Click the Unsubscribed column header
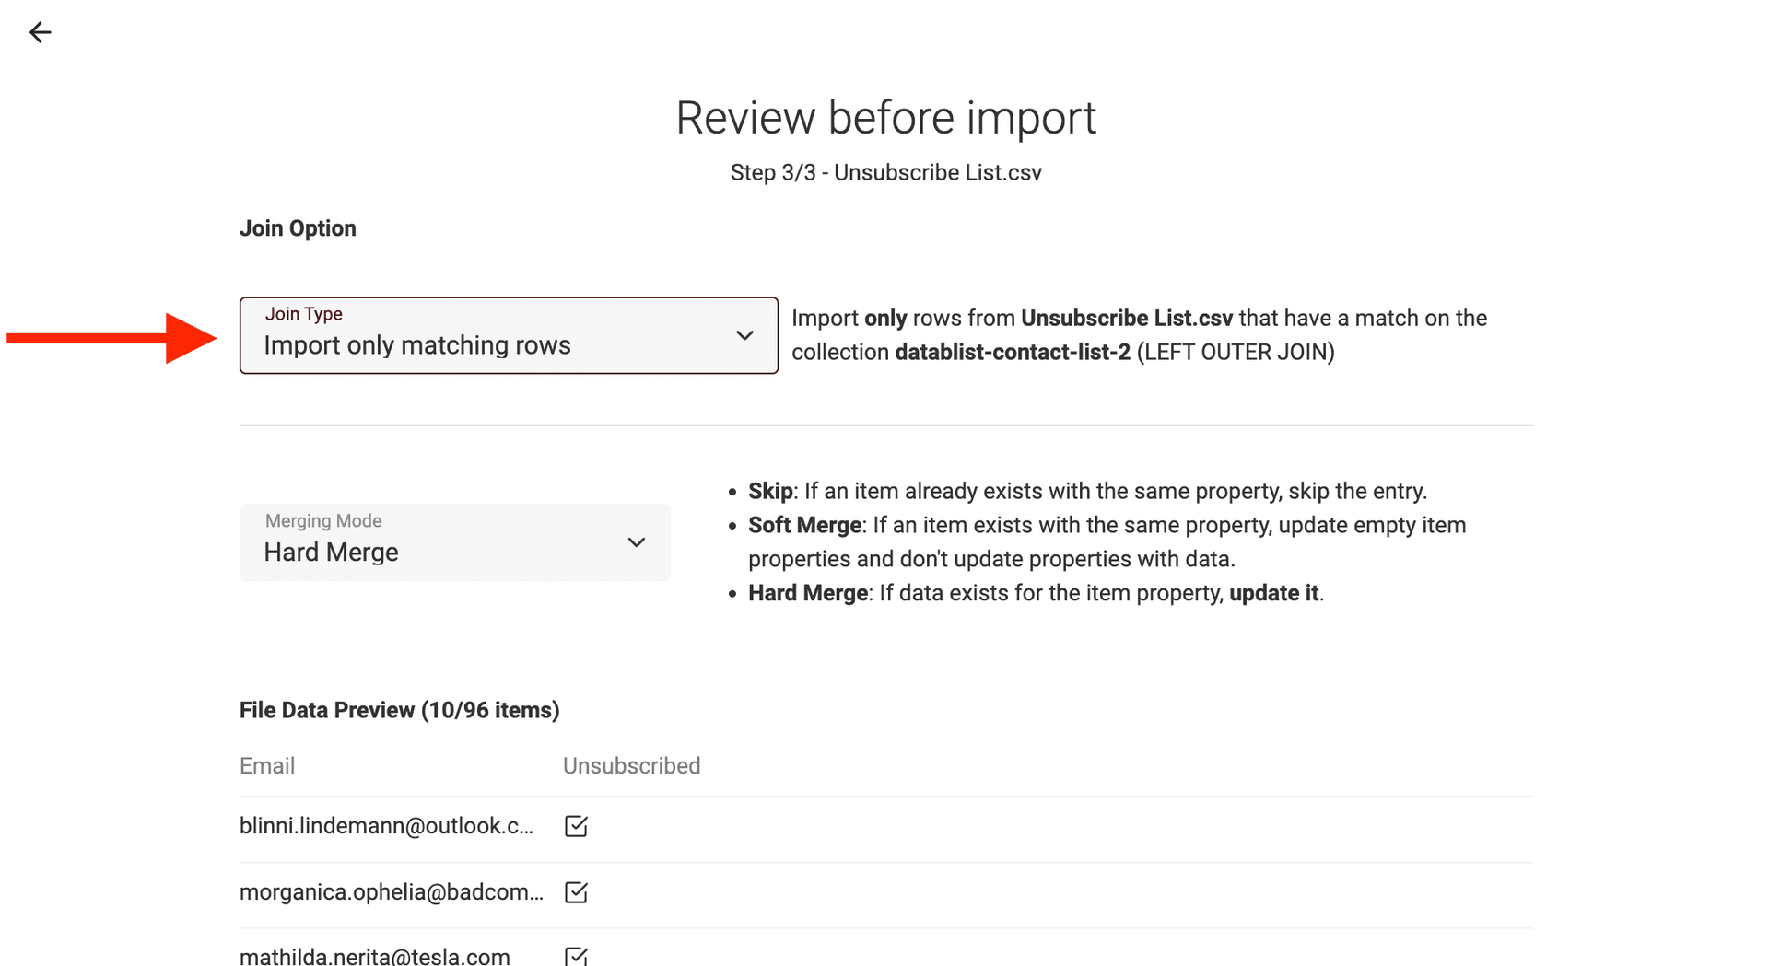The width and height of the screenshot is (1769, 966). click(631, 766)
